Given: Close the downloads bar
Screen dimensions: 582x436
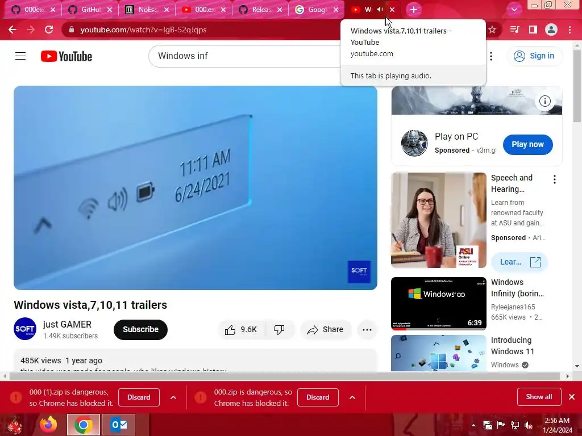Looking at the screenshot, I should pos(572,397).
